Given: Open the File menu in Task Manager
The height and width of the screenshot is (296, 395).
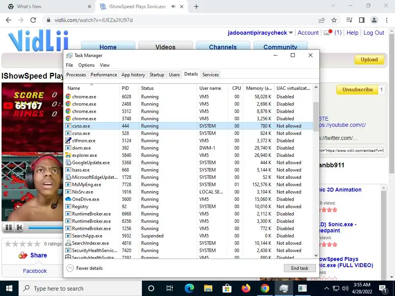Looking at the screenshot, I should (69, 65).
